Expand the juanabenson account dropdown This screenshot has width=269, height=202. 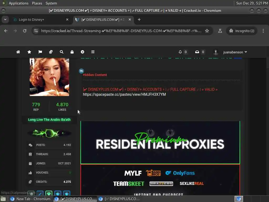[x=235, y=52]
